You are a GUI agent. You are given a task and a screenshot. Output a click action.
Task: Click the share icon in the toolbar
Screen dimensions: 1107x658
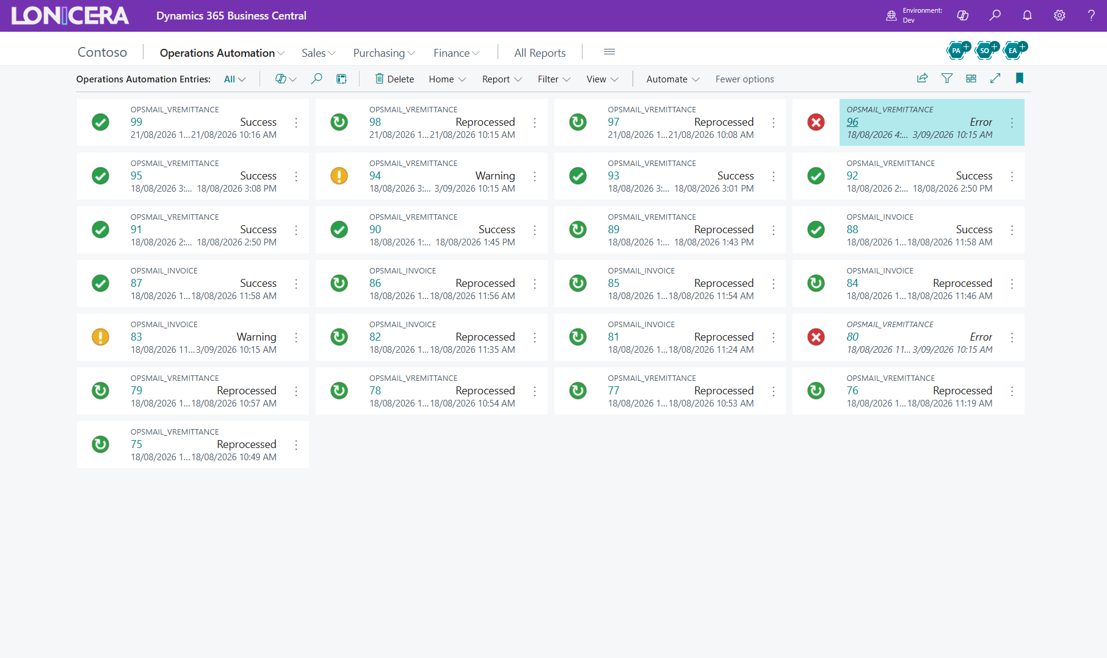922,78
